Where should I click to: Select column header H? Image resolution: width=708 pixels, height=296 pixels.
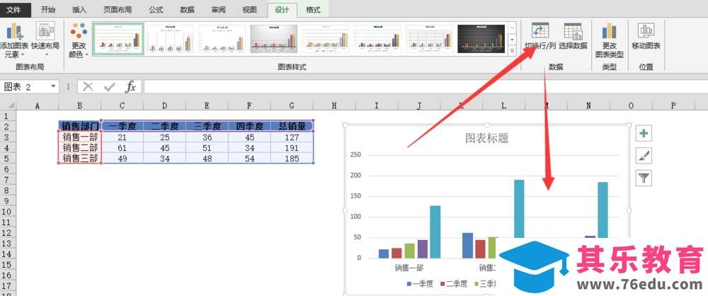334,106
